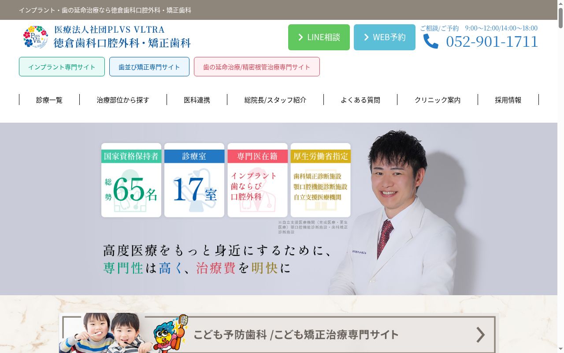564x353 pixels.
Task: Click the 国家資格保持者 65名 card
Action: point(131,180)
